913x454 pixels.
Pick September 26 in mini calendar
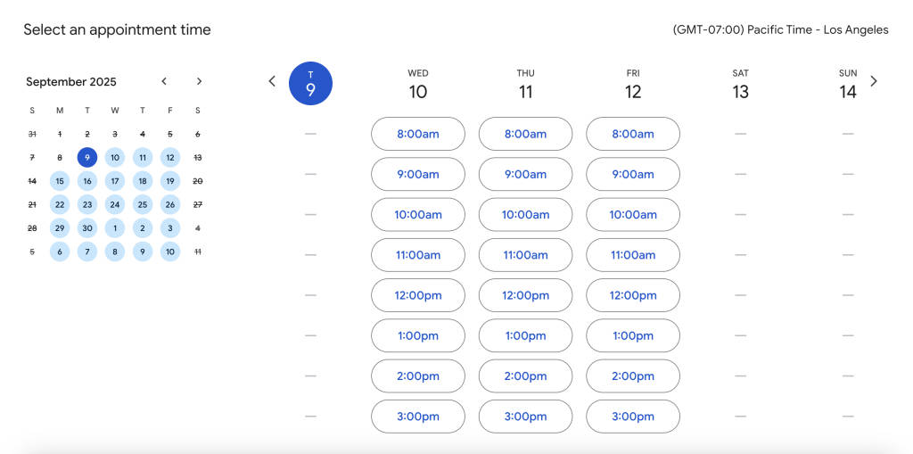tap(170, 204)
